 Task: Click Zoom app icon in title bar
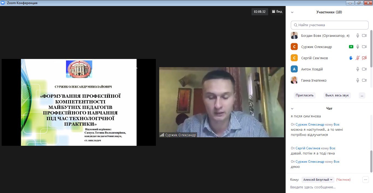coord(3,3)
